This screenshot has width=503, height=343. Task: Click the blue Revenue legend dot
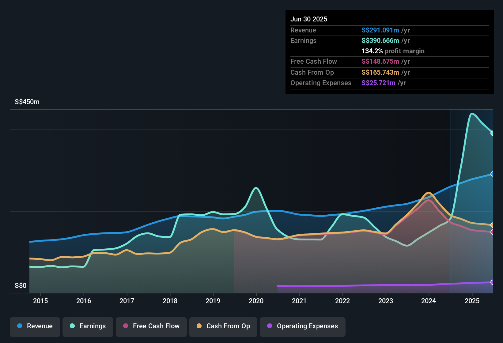click(x=20, y=326)
